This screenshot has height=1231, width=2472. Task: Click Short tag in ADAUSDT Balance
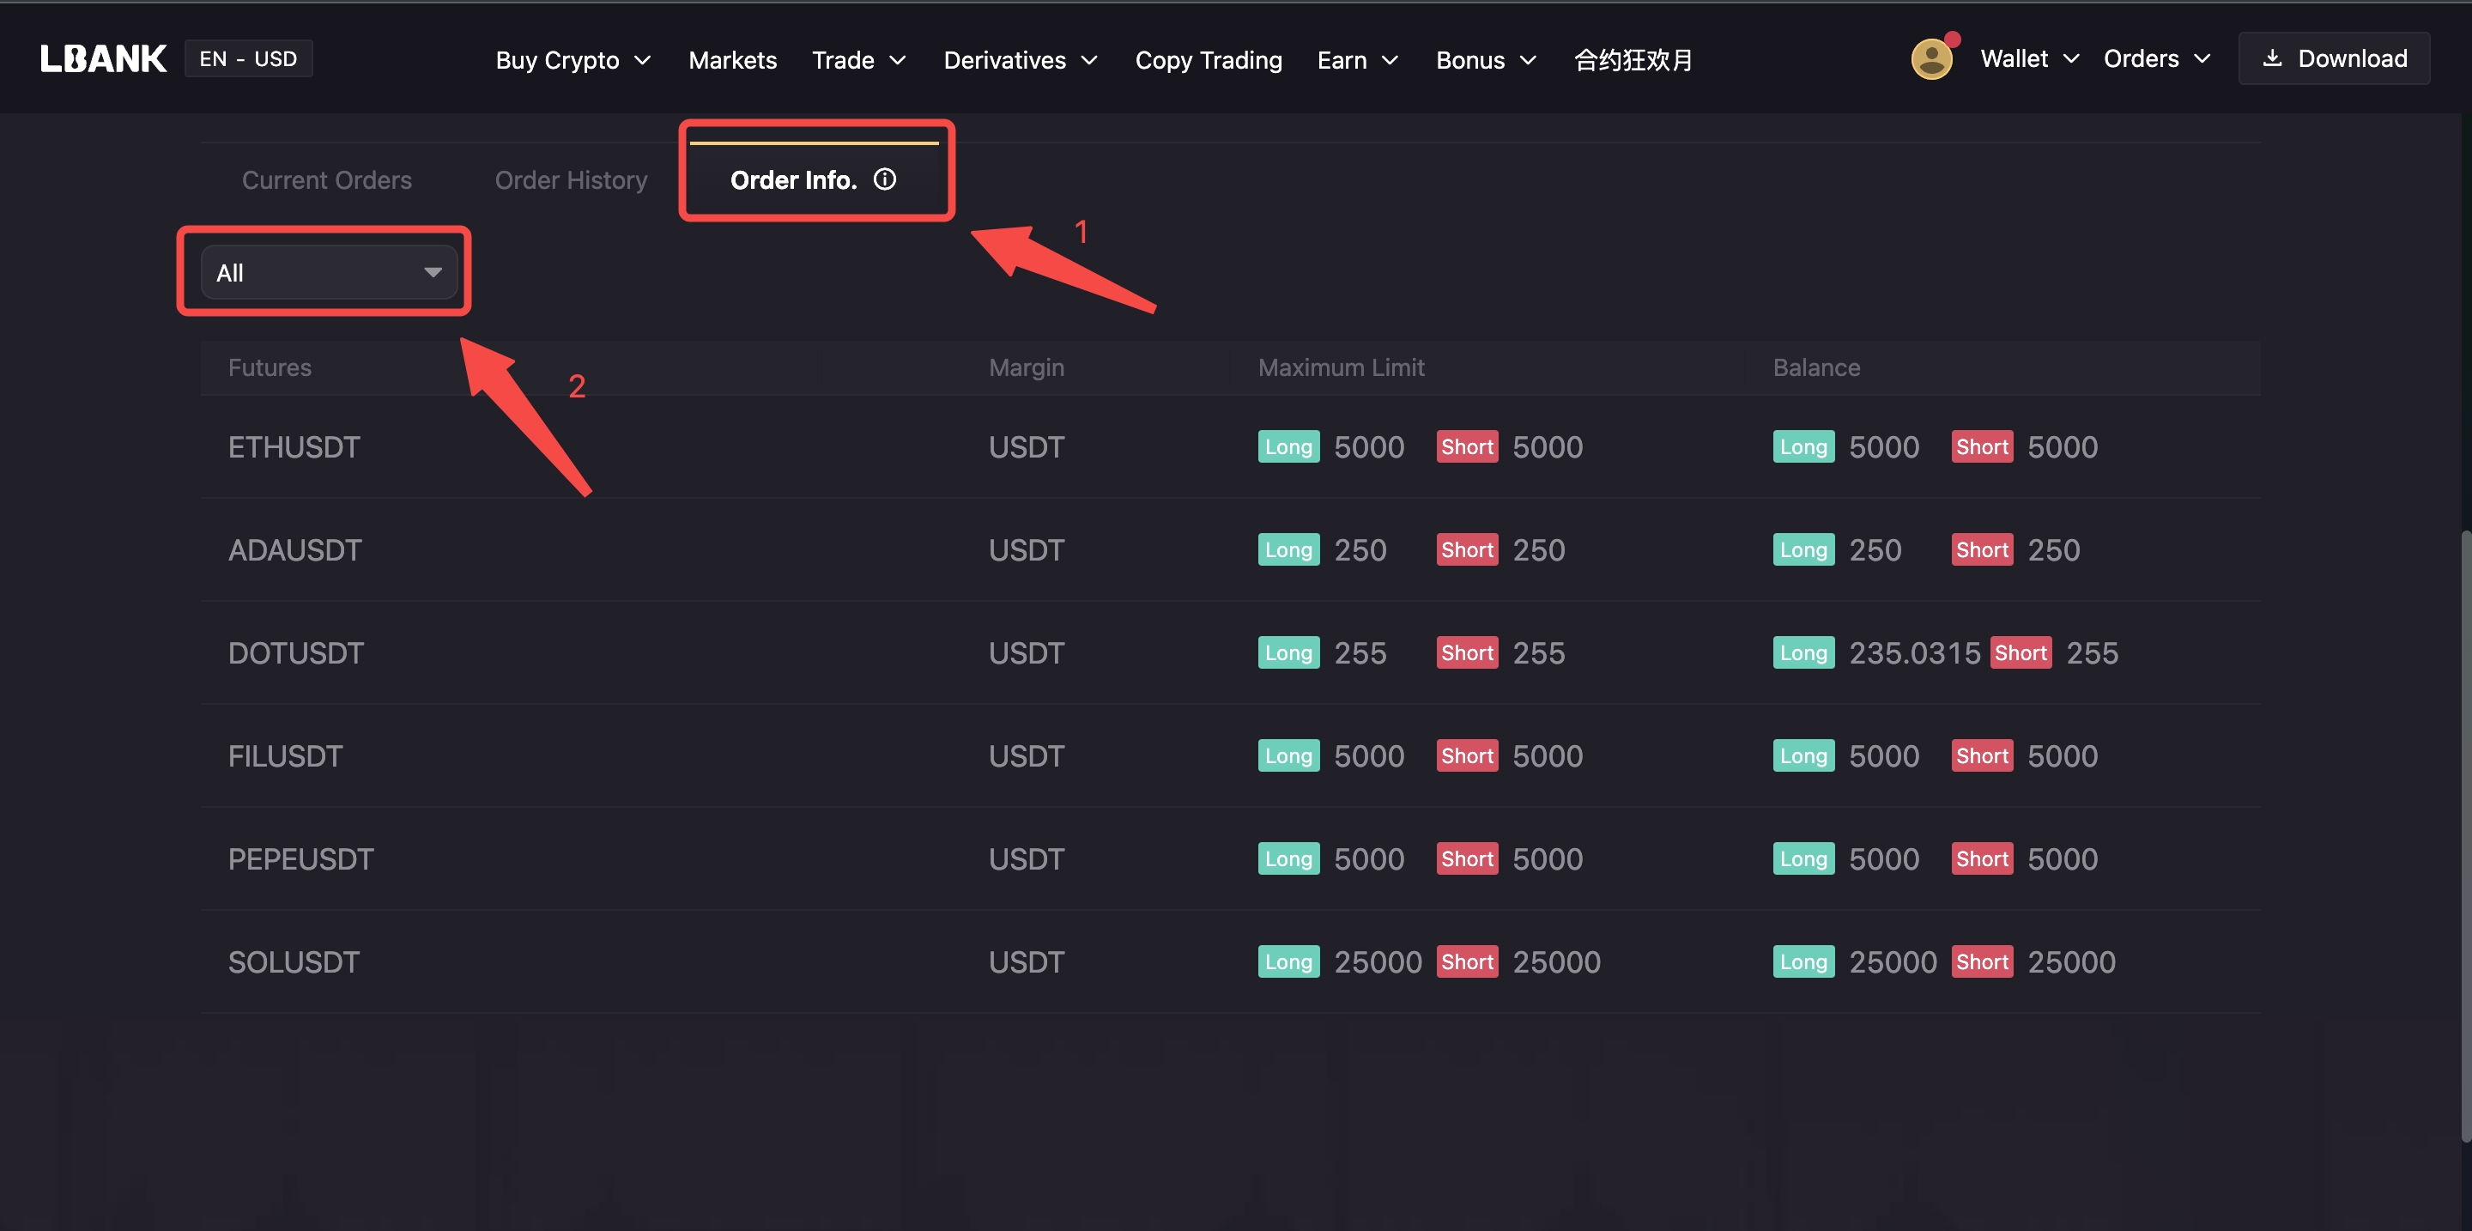[1982, 549]
